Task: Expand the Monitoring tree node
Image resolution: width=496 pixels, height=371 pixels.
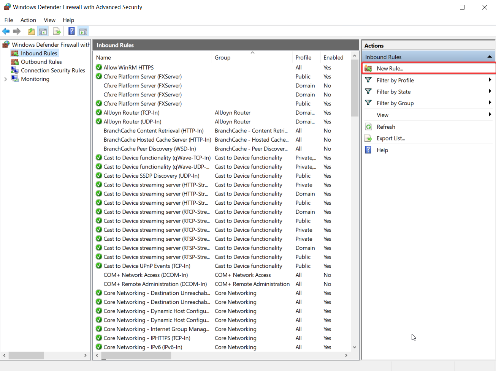Action: (x=6, y=79)
